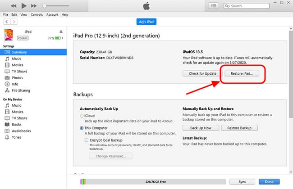This screenshot has height=189, width=293.
Task: Open TV Shows under Settings
Action: (19, 72)
